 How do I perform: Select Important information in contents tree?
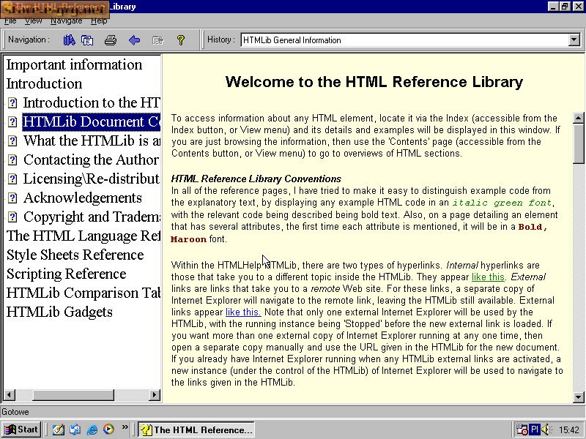(75, 64)
